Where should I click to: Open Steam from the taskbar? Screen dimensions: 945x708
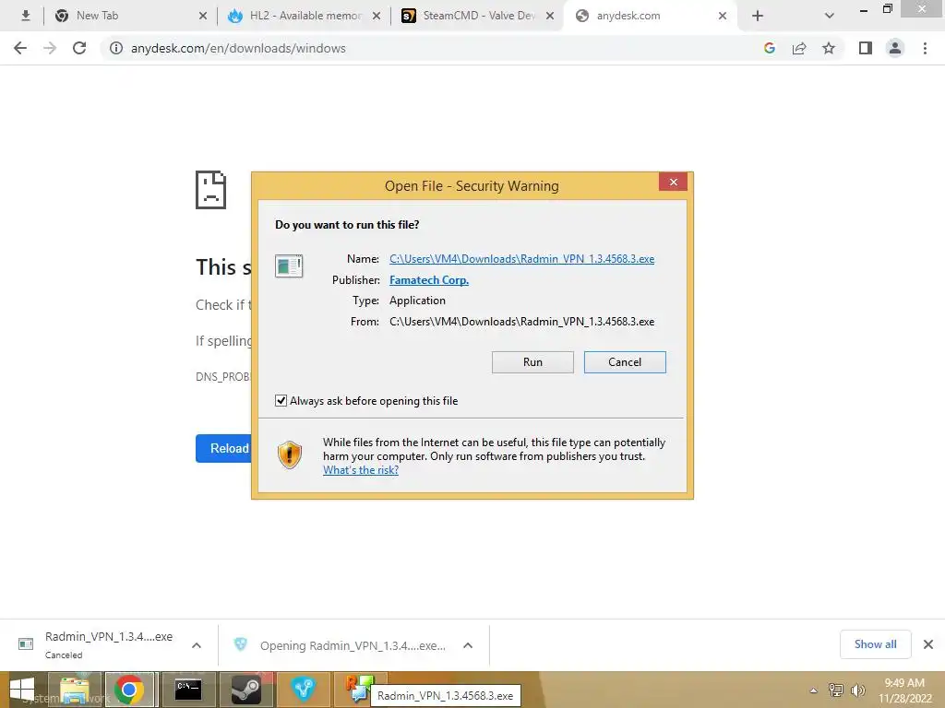click(x=245, y=690)
